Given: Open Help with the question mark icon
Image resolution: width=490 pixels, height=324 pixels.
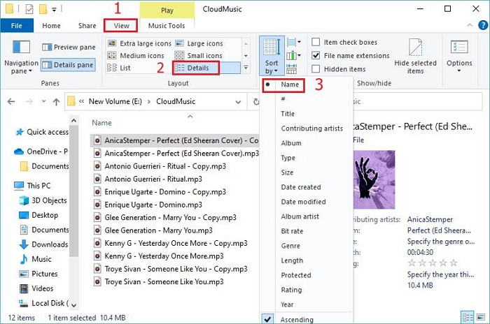Looking at the screenshot, I should pyautogui.click(x=483, y=25).
